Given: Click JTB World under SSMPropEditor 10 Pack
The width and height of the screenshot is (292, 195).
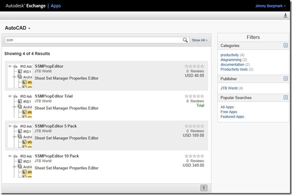Looking at the screenshot, I should coord(43,161).
